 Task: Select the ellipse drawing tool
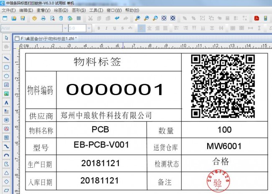click(6, 76)
